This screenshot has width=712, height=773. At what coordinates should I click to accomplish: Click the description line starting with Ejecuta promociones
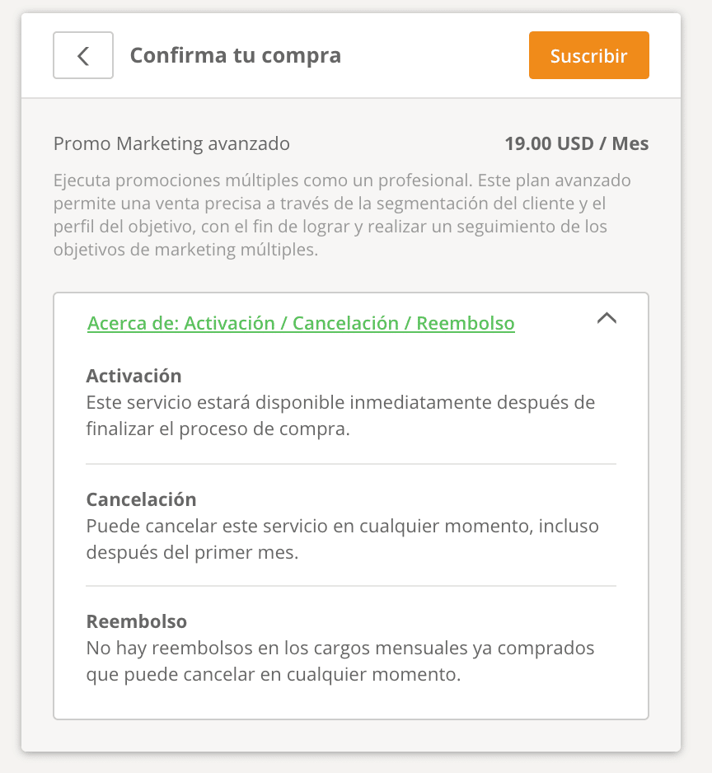tap(342, 180)
